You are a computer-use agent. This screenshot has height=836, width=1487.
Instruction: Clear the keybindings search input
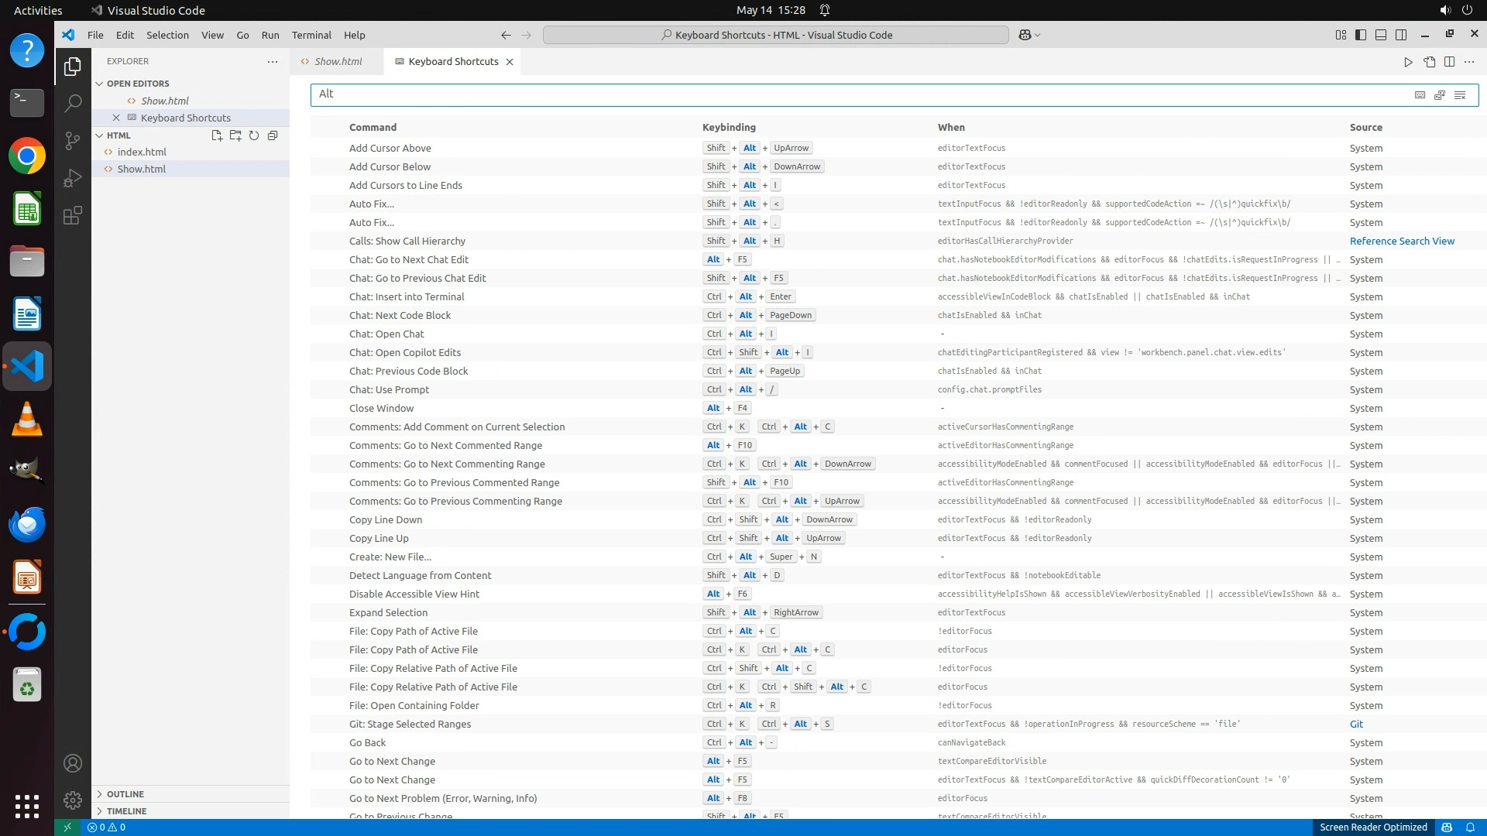click(1460, 95)
